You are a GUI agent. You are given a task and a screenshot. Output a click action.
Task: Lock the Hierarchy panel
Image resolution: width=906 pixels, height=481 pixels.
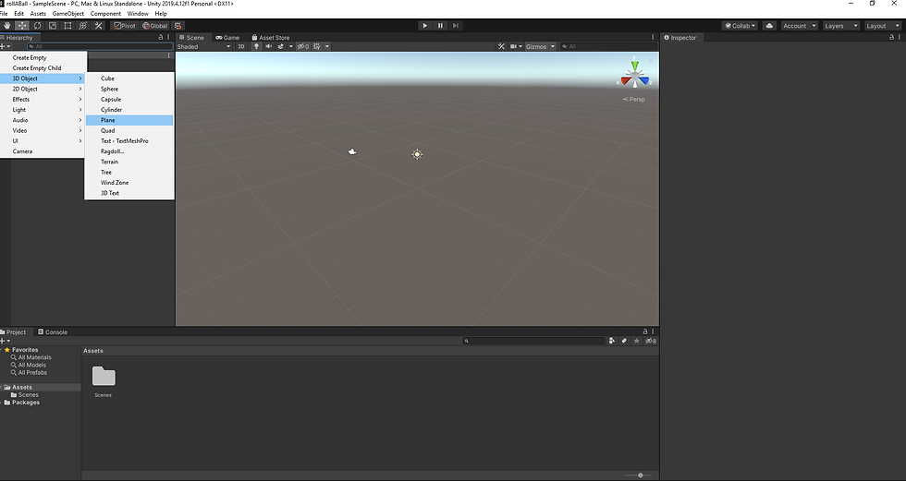tap(161, 38)
